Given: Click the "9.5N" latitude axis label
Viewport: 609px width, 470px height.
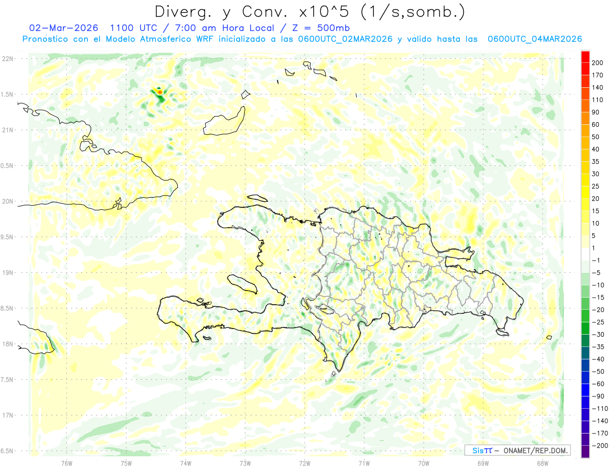Looking at the screenshot, I should [x=7, y=237].
